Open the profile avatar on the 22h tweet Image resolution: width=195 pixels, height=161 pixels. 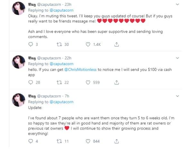click(19, 62)
